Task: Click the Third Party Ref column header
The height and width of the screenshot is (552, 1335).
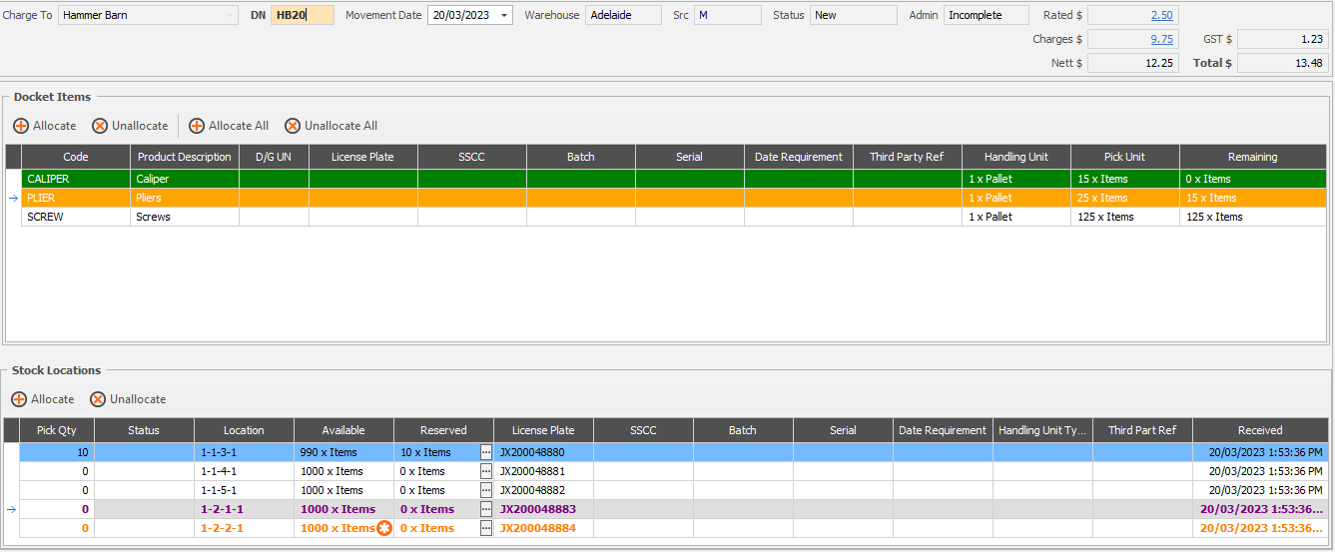Action: [x=908, y=157]
